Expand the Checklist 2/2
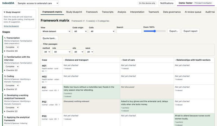This screenshot has height=126, width=217. click(11, 111)
